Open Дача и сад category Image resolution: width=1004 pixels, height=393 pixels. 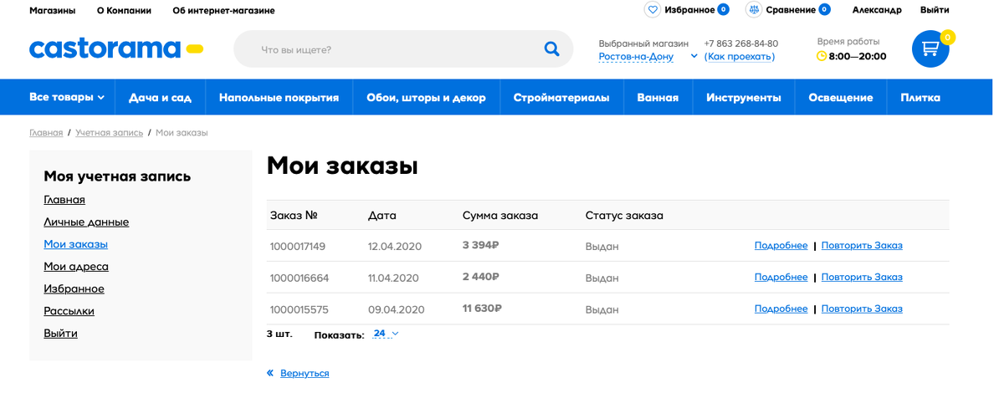(x=160, y=98)
